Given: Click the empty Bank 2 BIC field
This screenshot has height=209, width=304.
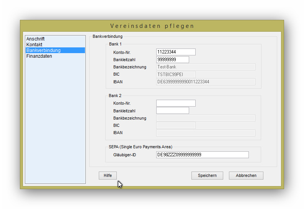Looking at the screenshot, I should click(176, 125).
